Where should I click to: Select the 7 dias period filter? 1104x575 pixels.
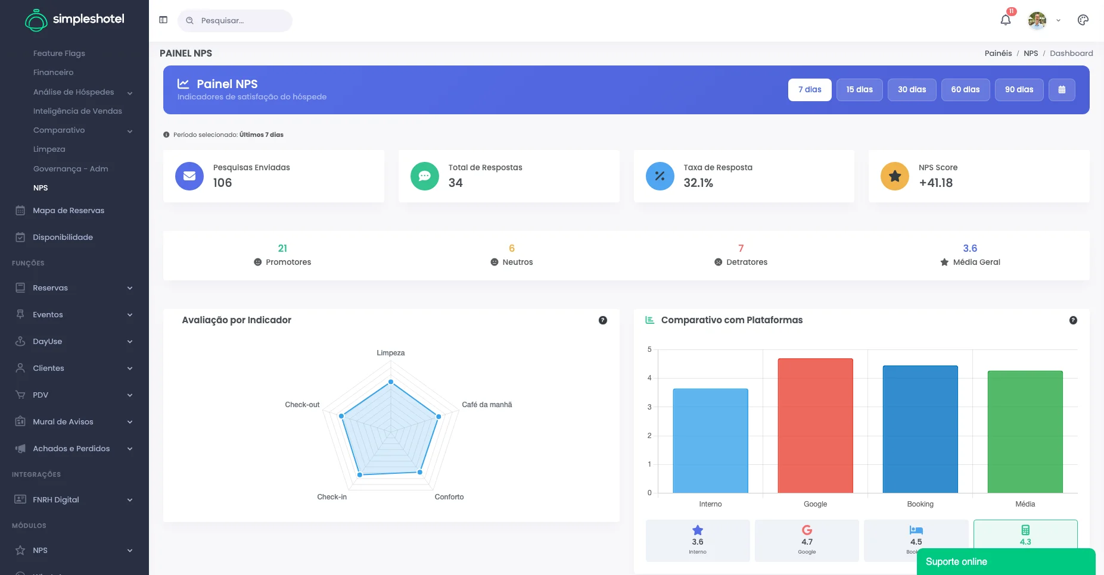(x=810, y=90)
